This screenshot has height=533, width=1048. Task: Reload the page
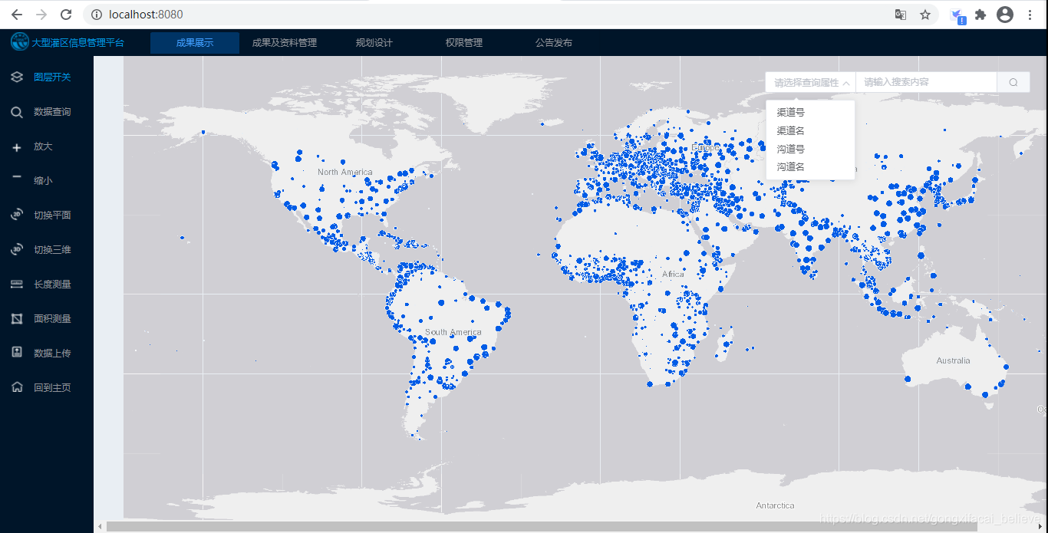(x=66, y=15)
